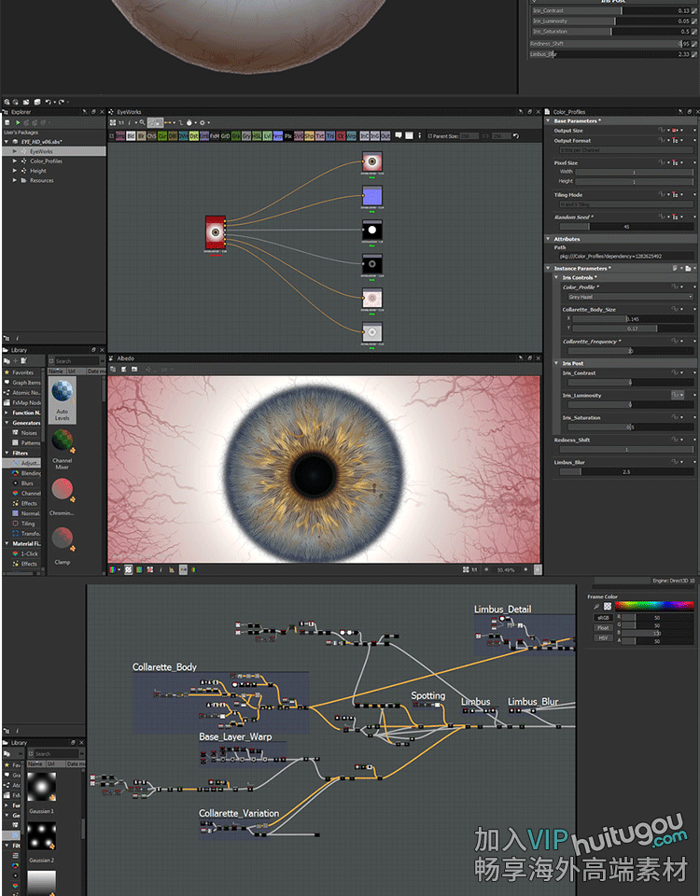Toggle the Iris_Luminosity function button

point(673,396)
